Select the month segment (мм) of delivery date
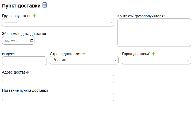 [x=13, y=41]
